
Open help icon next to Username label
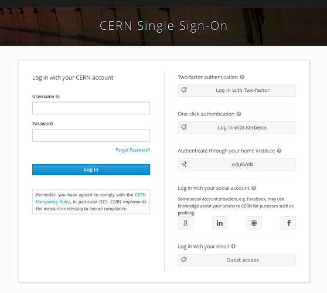(58, 97)
